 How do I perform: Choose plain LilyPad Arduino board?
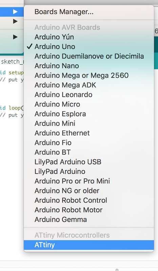pos(89,171)
